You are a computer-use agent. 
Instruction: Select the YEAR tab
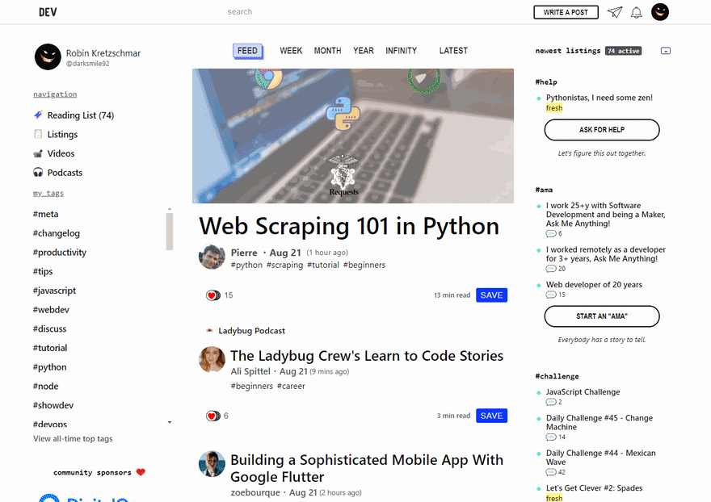pyautogui.click(x=364, y=51)
